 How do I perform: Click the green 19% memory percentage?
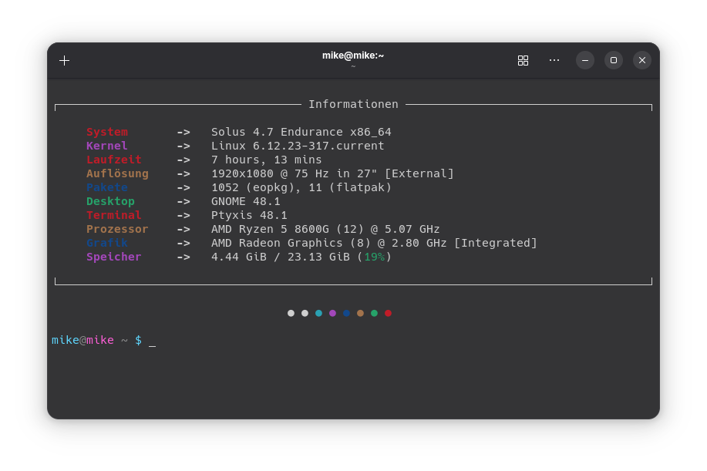tap(375, 257)
